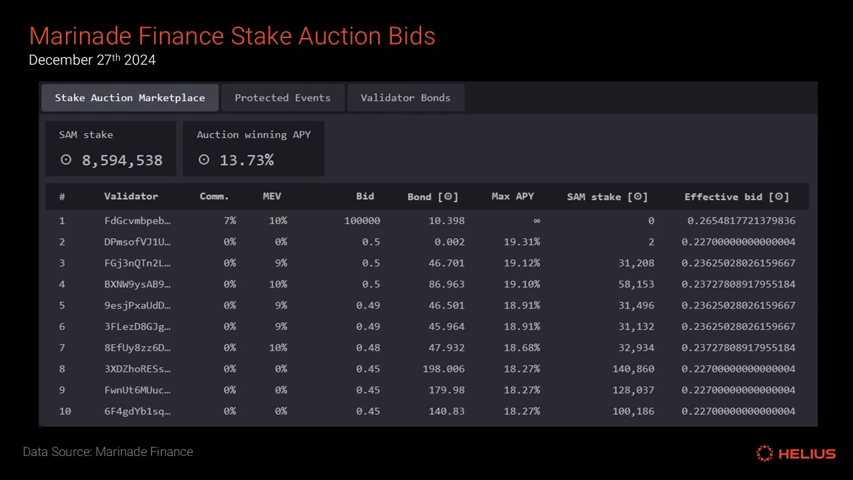The image size is (853, 480).
Task: Switch to the Protected Events tab
Action: (x=283, y=97)
